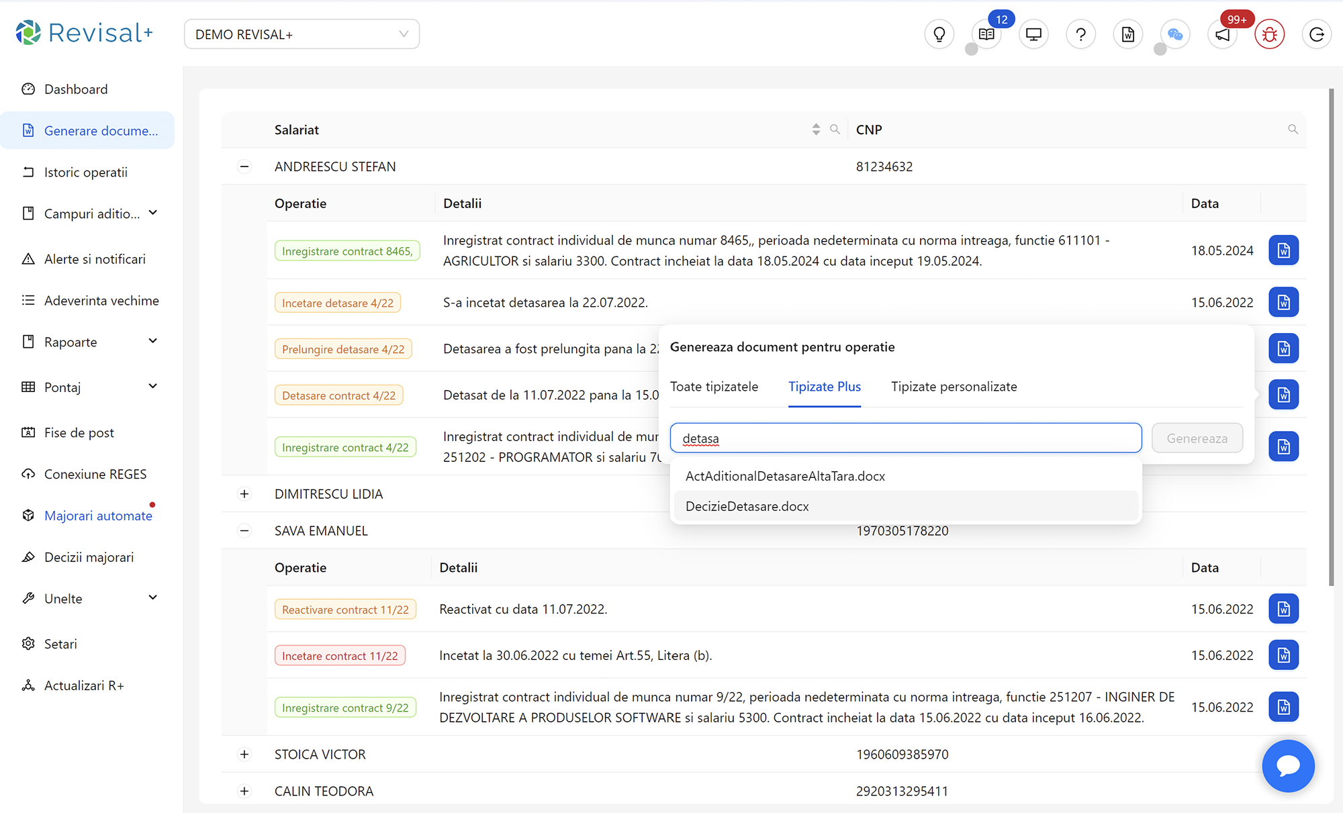Click the monitor screen icon in header

(1033, 34)
